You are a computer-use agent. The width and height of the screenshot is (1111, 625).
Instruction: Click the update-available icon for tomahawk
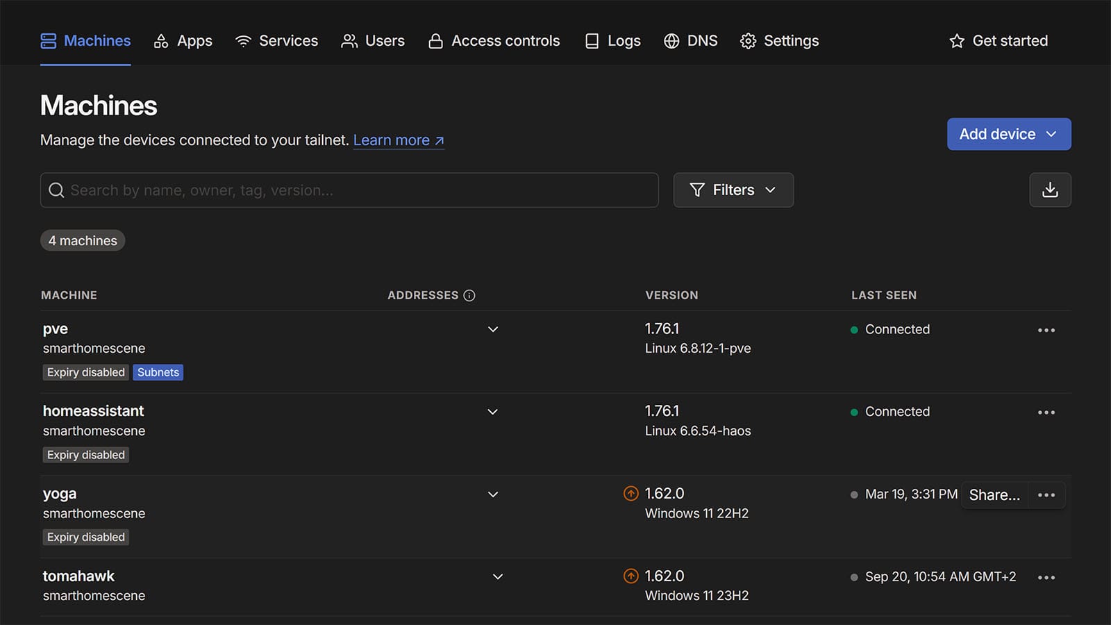(630, 576)
